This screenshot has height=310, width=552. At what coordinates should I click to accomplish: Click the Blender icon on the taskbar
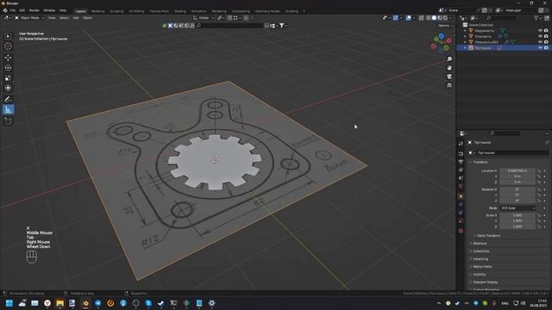tap(85, 303)
